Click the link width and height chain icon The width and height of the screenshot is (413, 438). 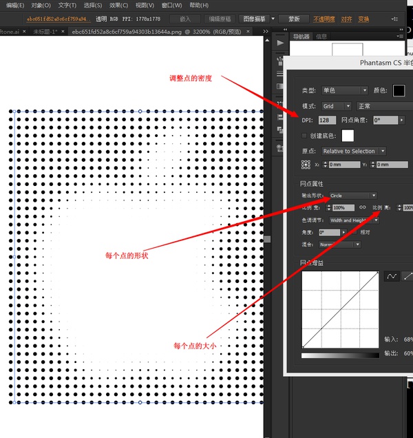click(x=362, y=207)
